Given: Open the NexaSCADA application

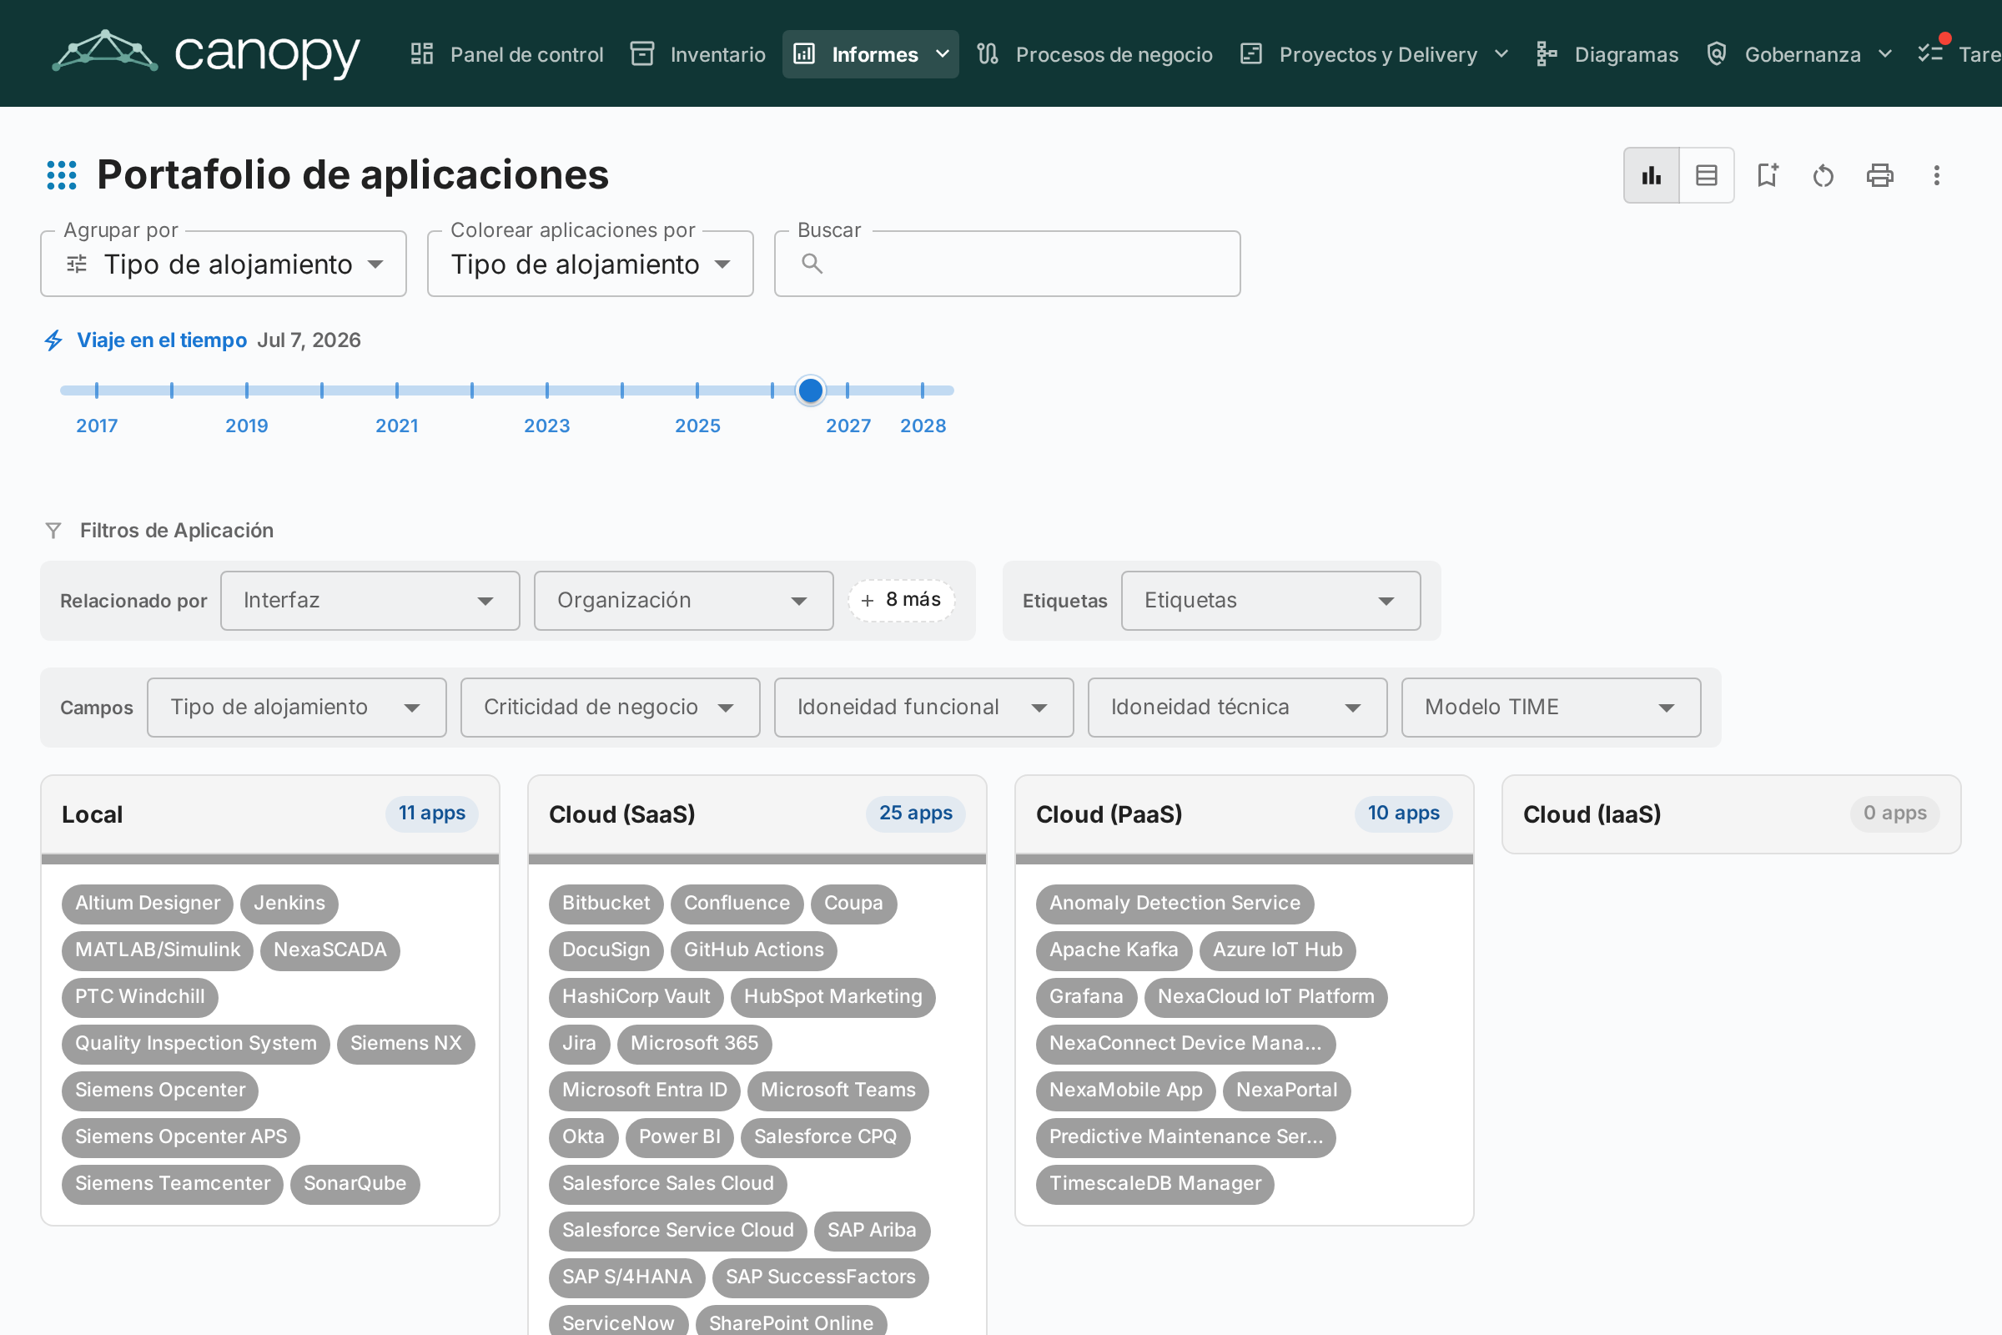Looking at the screenshot, I should [330, 950].
